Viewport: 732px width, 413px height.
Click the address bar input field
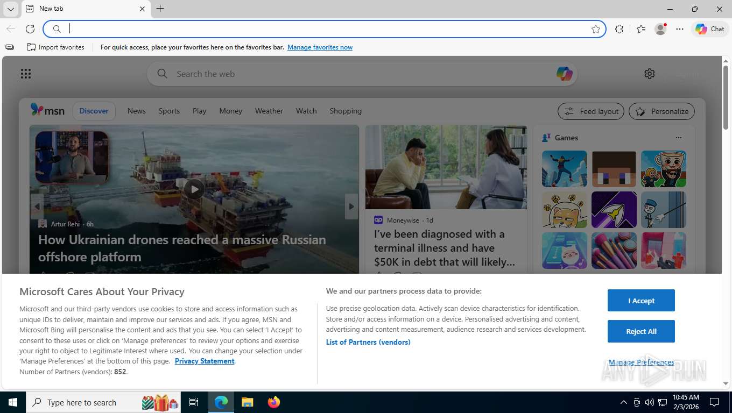click(x=326, y=29)
